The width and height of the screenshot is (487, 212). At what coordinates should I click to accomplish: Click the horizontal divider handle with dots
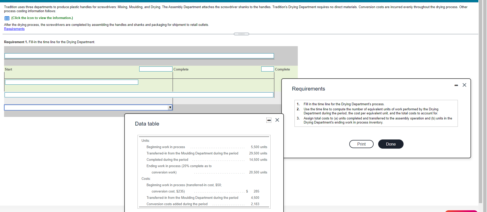click(241, 34)
